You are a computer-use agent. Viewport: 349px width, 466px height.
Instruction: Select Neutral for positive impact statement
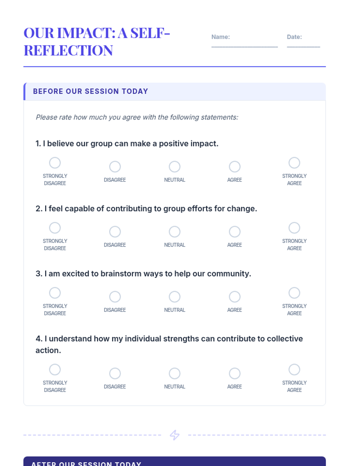coord(174,167)
